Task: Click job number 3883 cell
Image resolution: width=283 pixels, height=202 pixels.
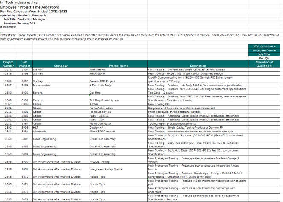Action: pyautogui.click(x=25, y=145)
